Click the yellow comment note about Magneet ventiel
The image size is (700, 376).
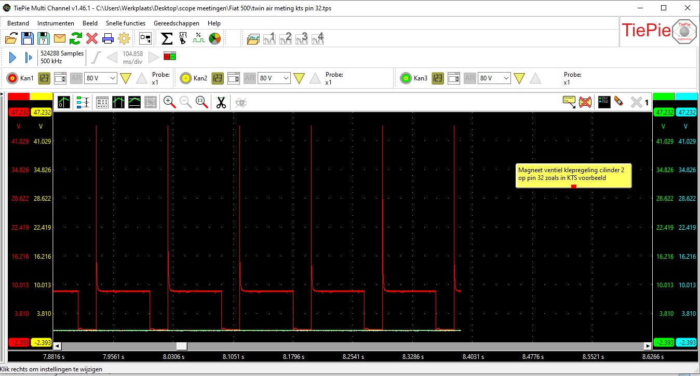(x=573, y=174)
